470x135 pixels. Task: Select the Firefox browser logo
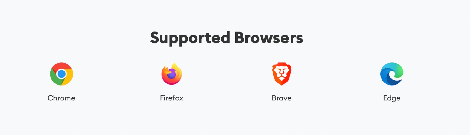point(172,74)
